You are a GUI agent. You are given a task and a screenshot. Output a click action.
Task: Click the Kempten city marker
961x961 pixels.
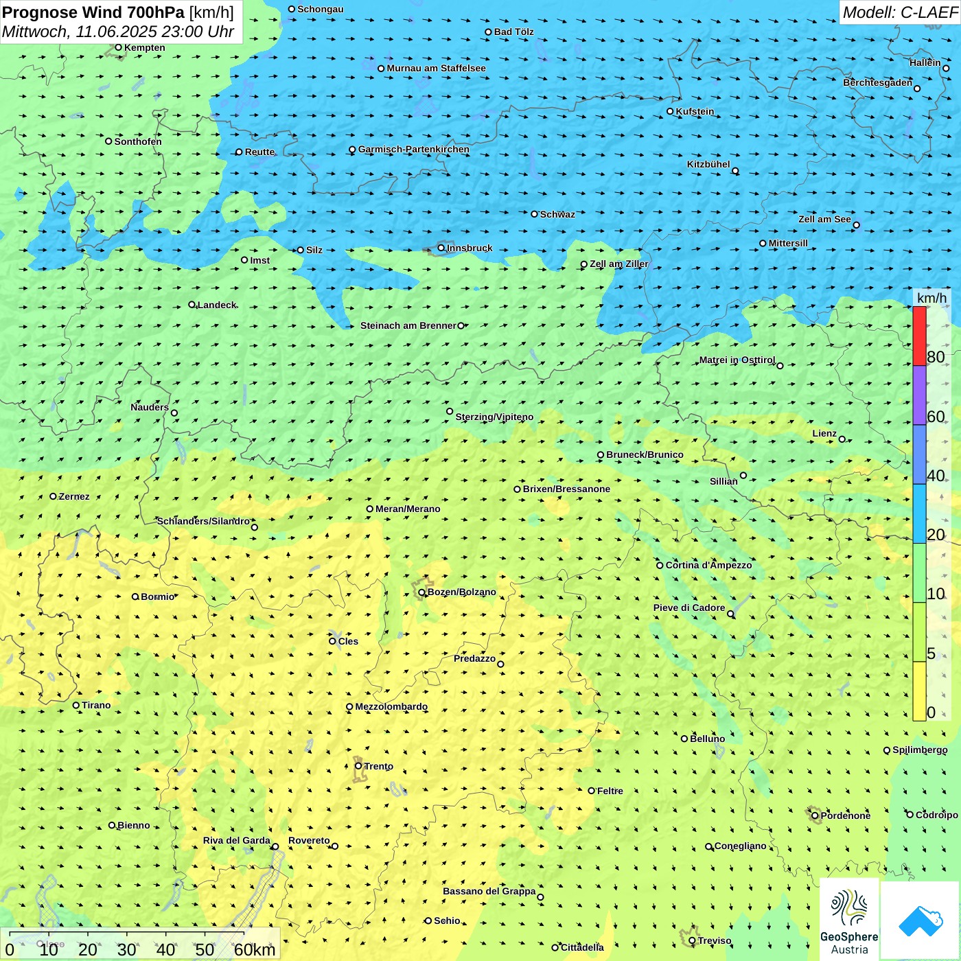pos(118,47)
